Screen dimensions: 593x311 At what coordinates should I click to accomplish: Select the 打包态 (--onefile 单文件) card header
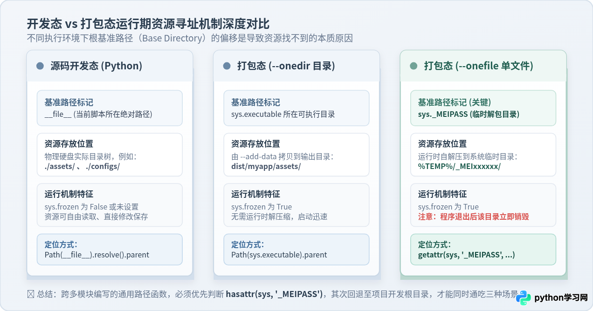pyautogui.click(x=483, y=66)
